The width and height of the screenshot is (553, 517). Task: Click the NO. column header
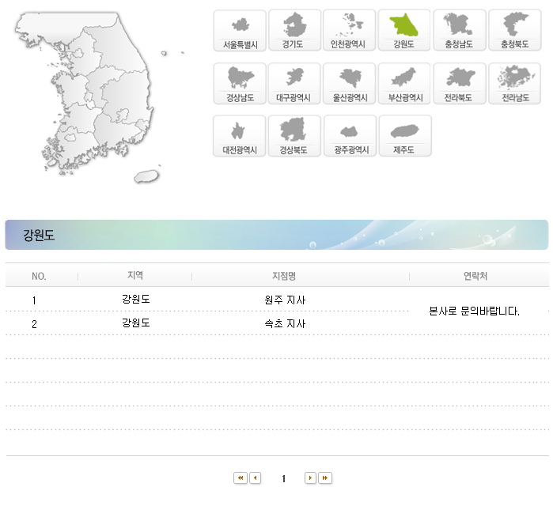(x=39, y=277)
